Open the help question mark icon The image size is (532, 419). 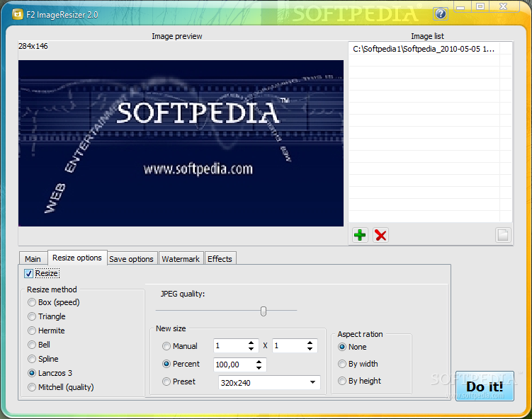[441, 14]
